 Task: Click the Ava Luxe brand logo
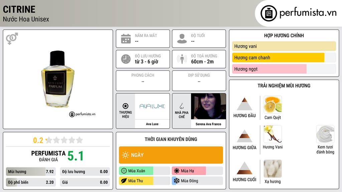pos(152,106)
